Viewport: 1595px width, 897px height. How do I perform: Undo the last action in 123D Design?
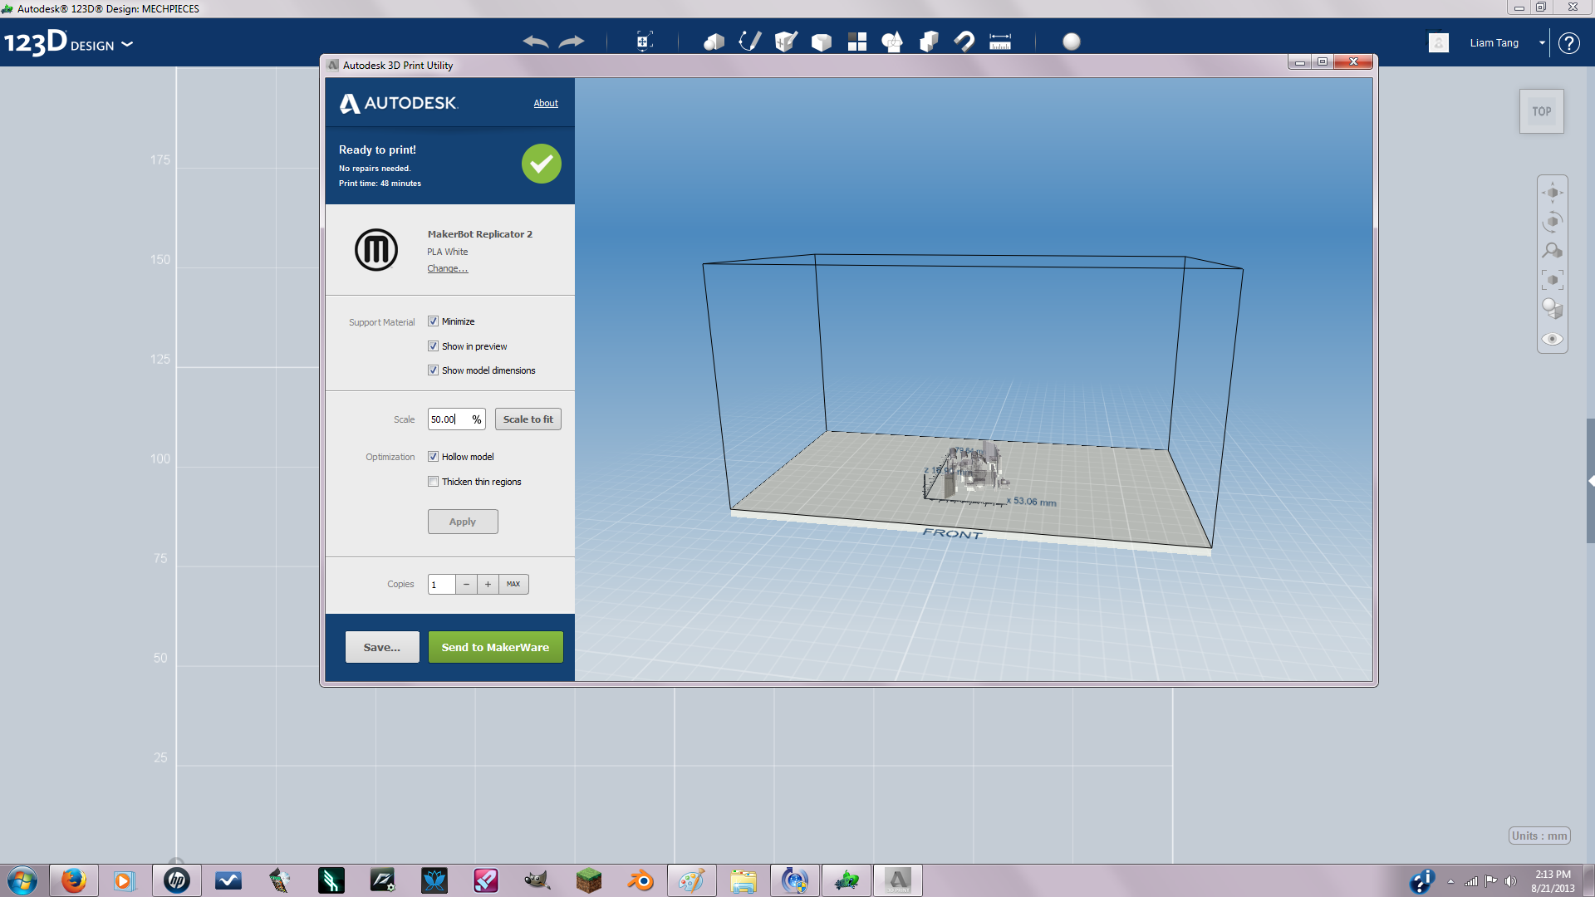point(535,42)
